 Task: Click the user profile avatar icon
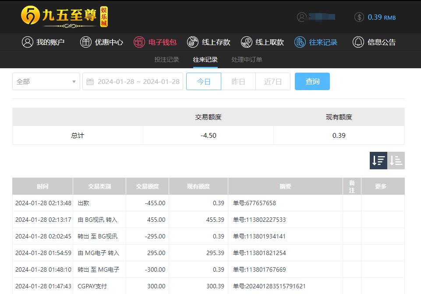(301, 17)
